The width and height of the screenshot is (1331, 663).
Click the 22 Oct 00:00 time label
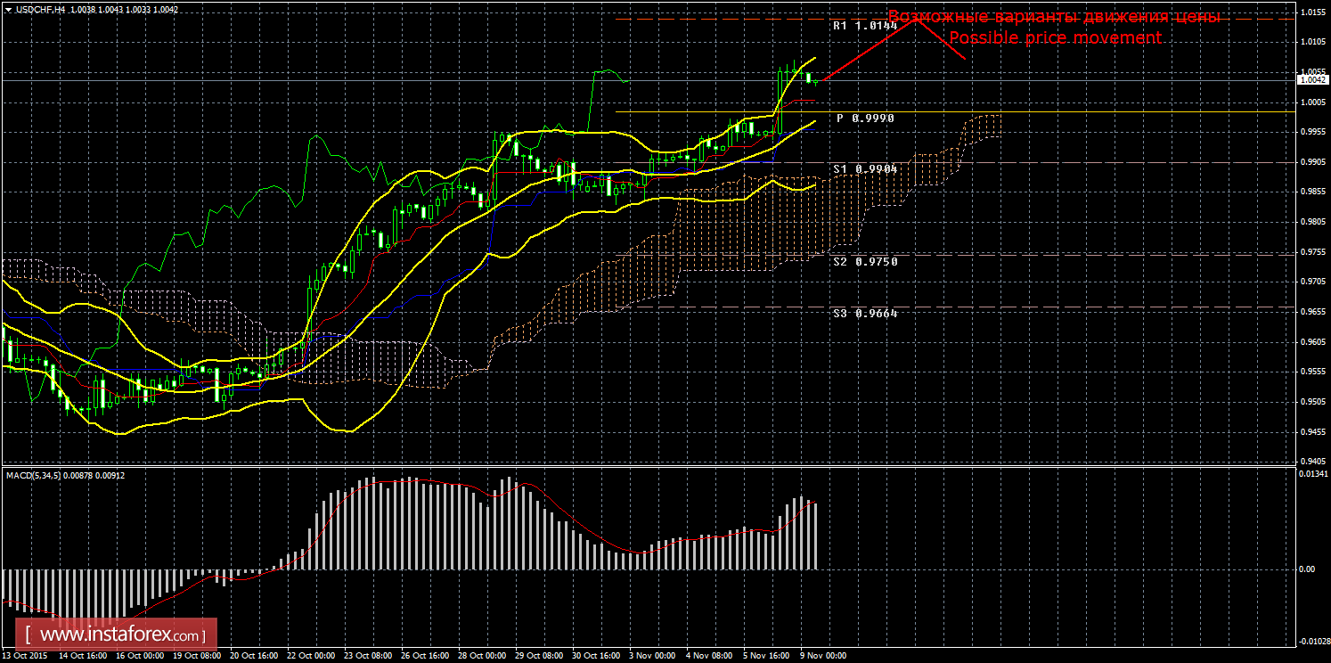click(x=309, y=656)
